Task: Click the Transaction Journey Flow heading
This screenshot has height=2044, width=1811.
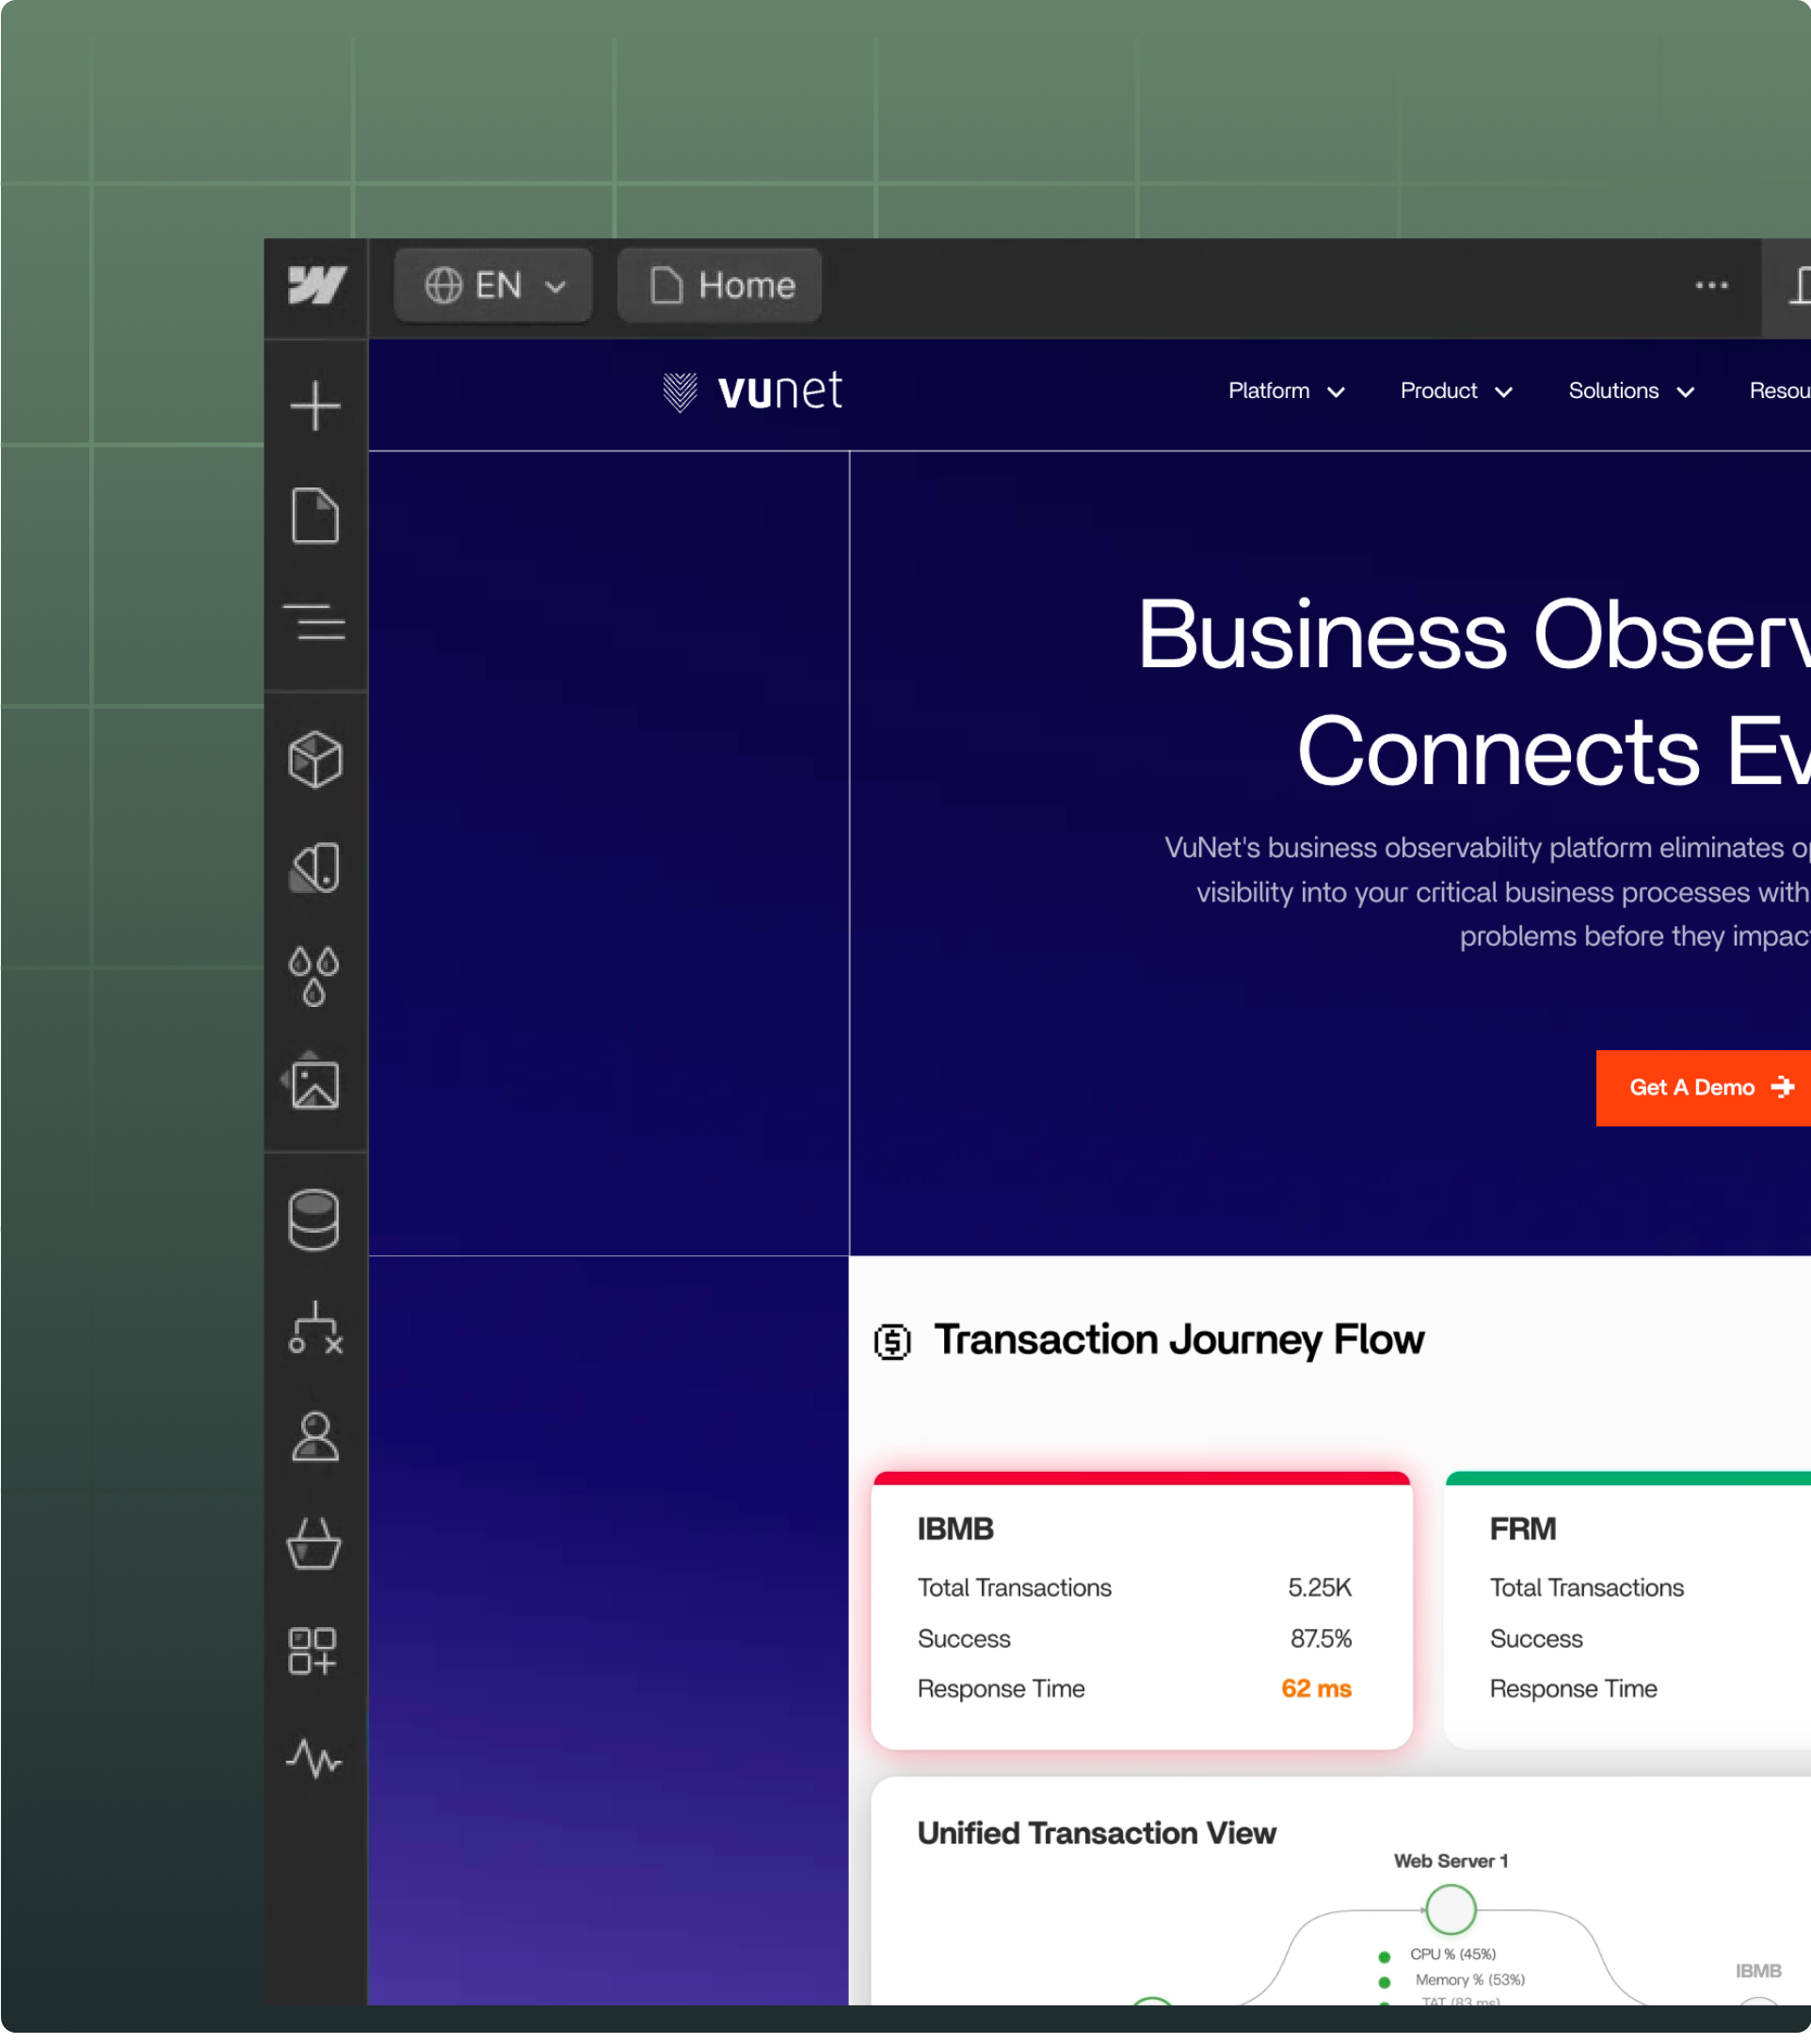Action: (1179, 1340)
